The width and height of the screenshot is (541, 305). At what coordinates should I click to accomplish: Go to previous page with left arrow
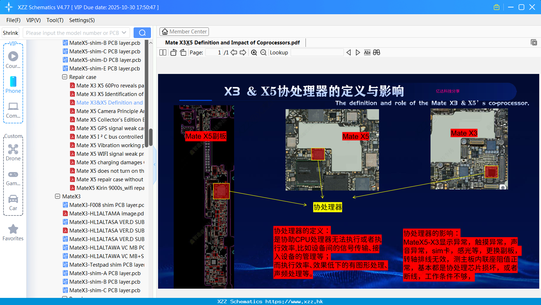[x=234, y=53]
